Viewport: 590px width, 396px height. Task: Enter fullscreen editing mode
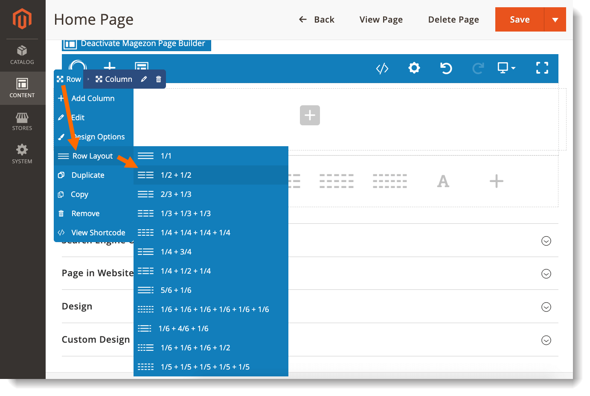click(x=542, y=68)
